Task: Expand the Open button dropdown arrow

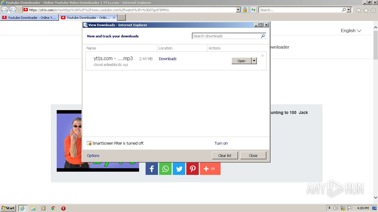Action: tap(254, 61)
